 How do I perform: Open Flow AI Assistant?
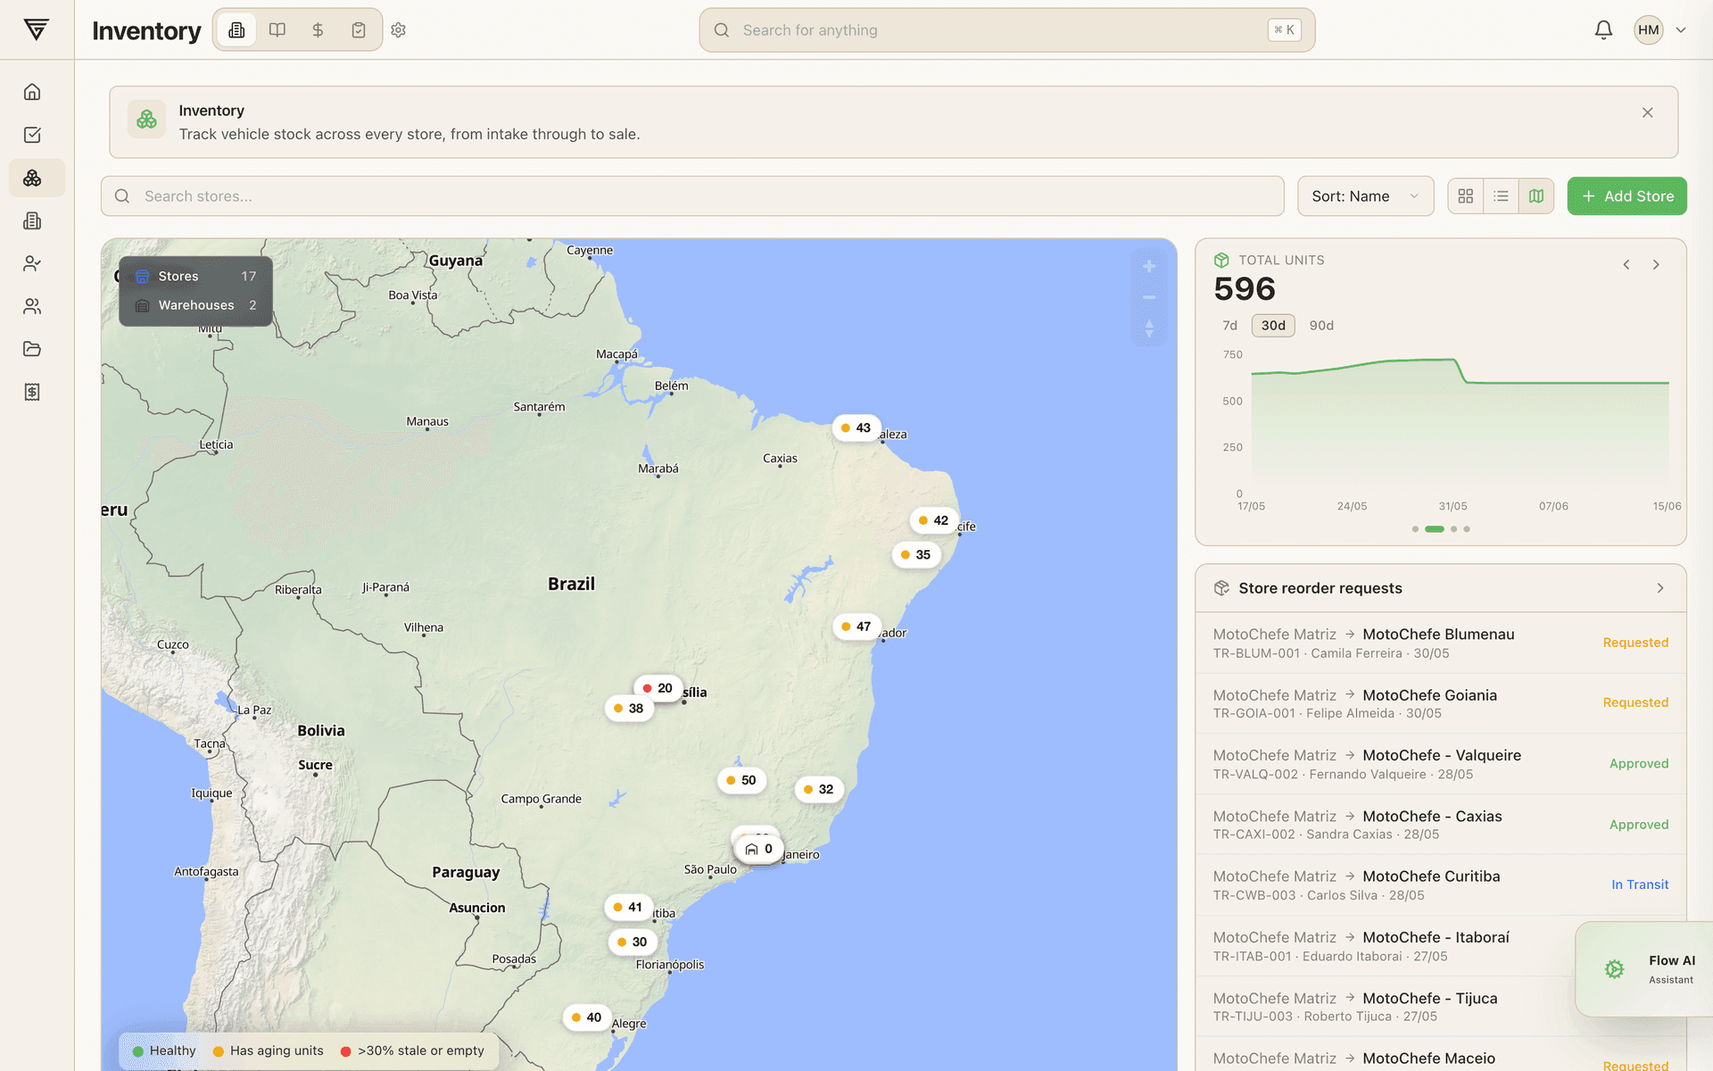click(x=1644, y=969)
